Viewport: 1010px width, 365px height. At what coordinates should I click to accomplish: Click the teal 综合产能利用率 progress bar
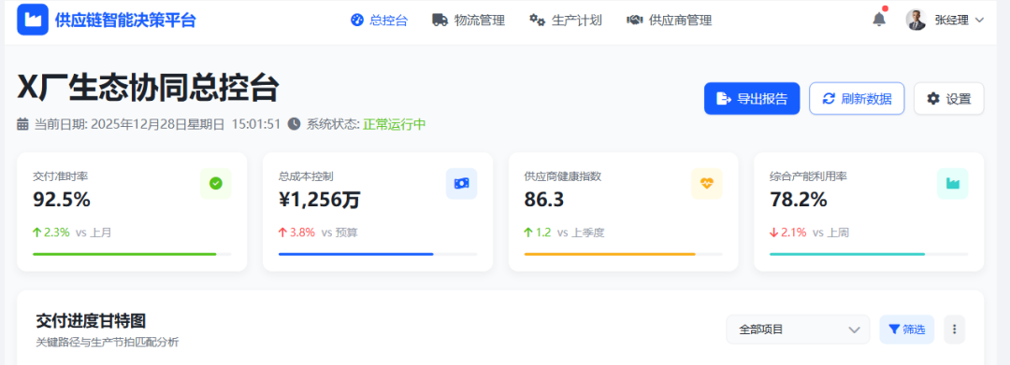[x=869, y=255]
